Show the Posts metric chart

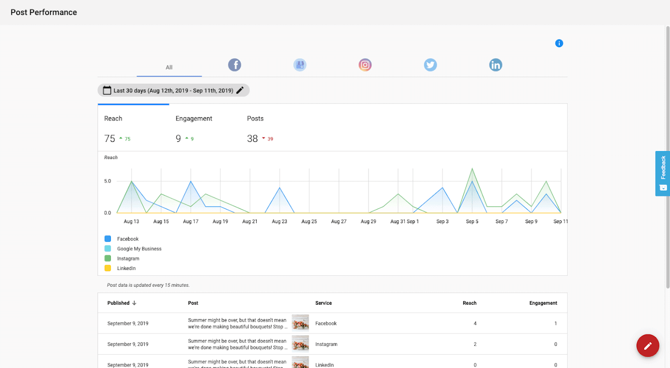tap(276, 128)
